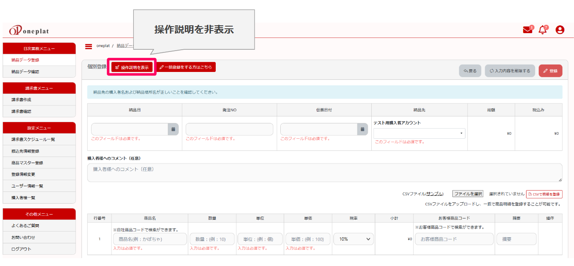Select 請求書作成 from sidebar menu
The width and height of the screenshot is (574, 266).
pyautogui.click(x=21, y=100)
